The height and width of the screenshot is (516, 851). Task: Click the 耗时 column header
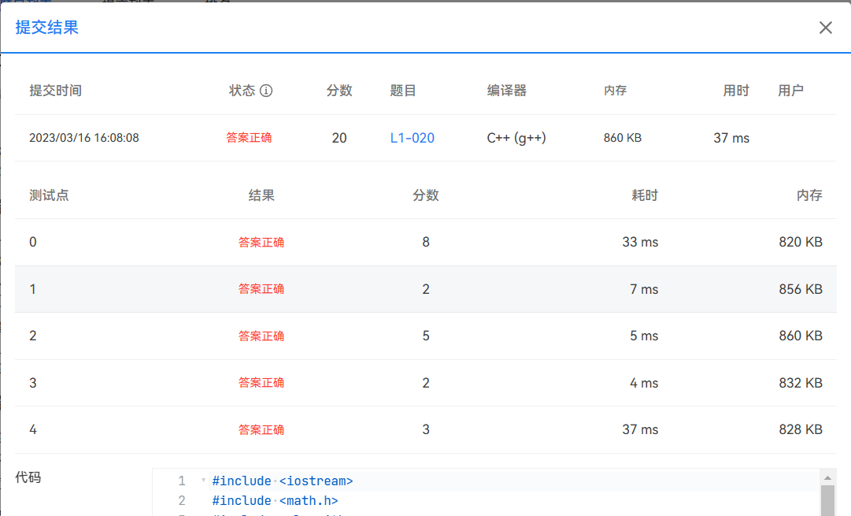coord(645,195)
